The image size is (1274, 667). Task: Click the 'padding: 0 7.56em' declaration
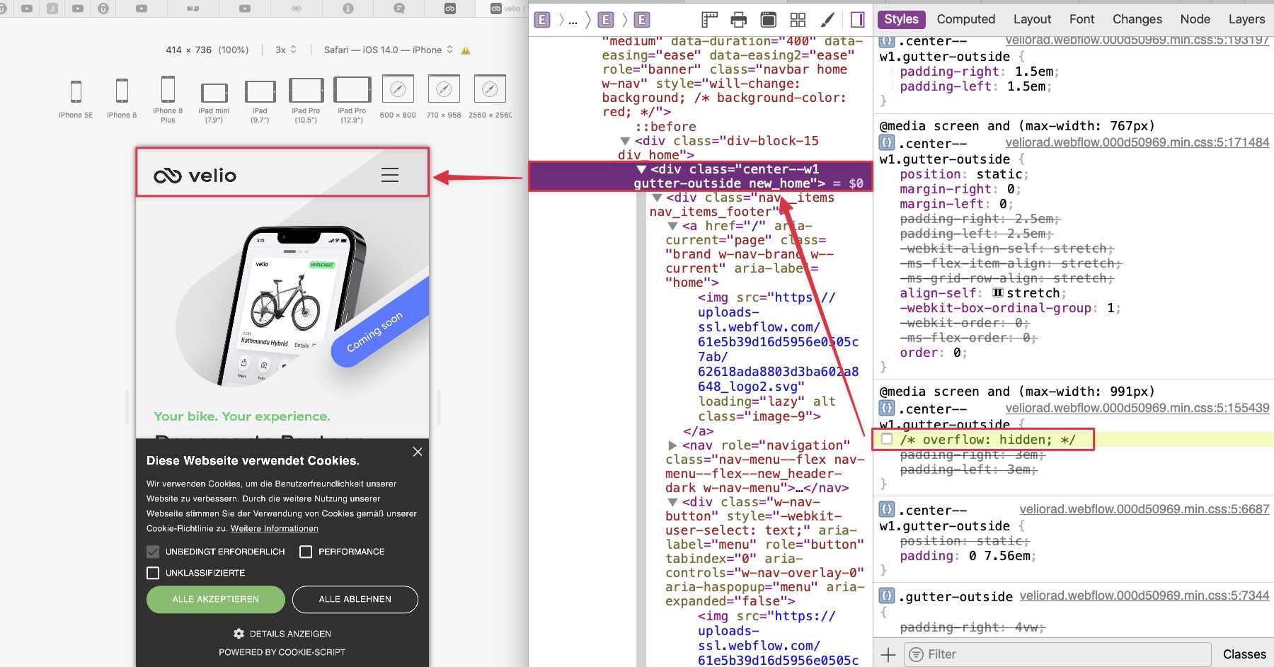pos(968,556)
